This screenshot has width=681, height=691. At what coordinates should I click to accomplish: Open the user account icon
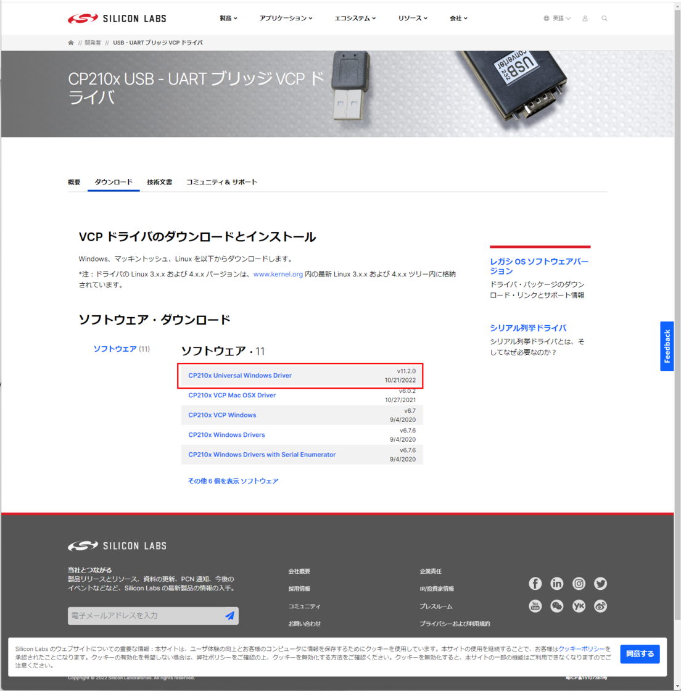(585, 19)
